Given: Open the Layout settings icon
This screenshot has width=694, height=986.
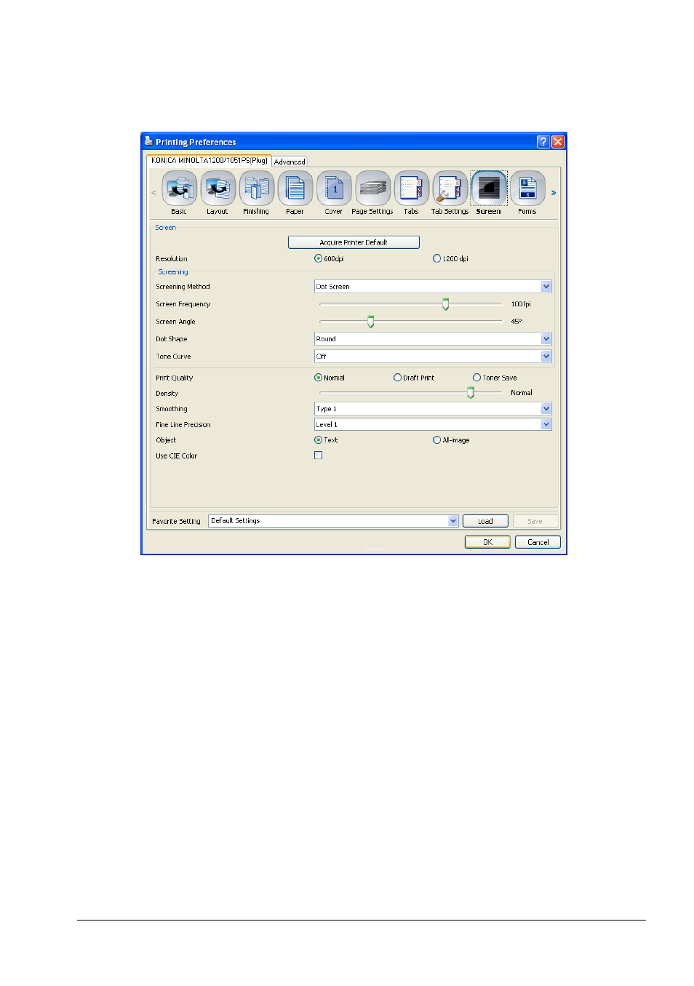Looking at the screenshot, I should 218,188.
